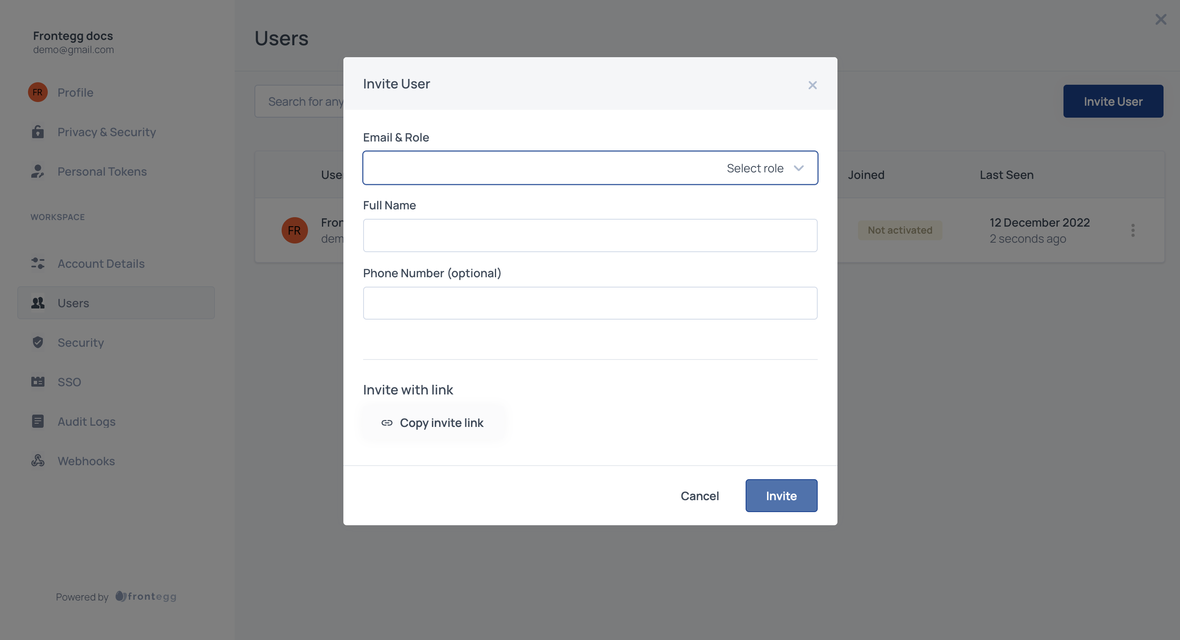Click the Webhooks icon in sidebar
Screen dimensions: 1180x640
[37, 461]
